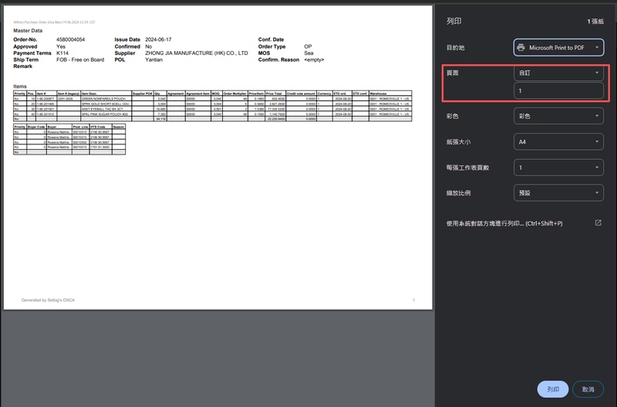Click the external-link icon beside system dialog option

[x=598, y=223]
